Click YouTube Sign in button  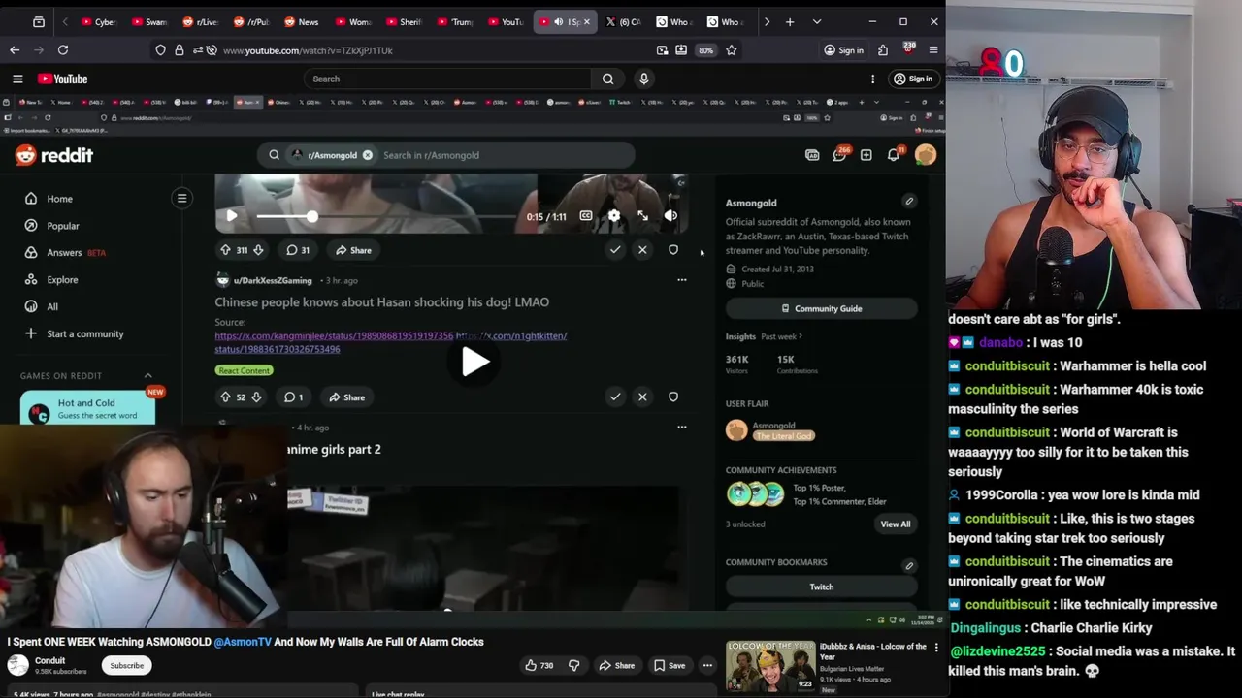913,79
